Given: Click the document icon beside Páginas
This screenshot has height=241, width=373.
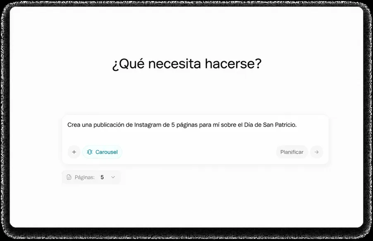Looking at the screenshot, I should click(x=69, y=177).
